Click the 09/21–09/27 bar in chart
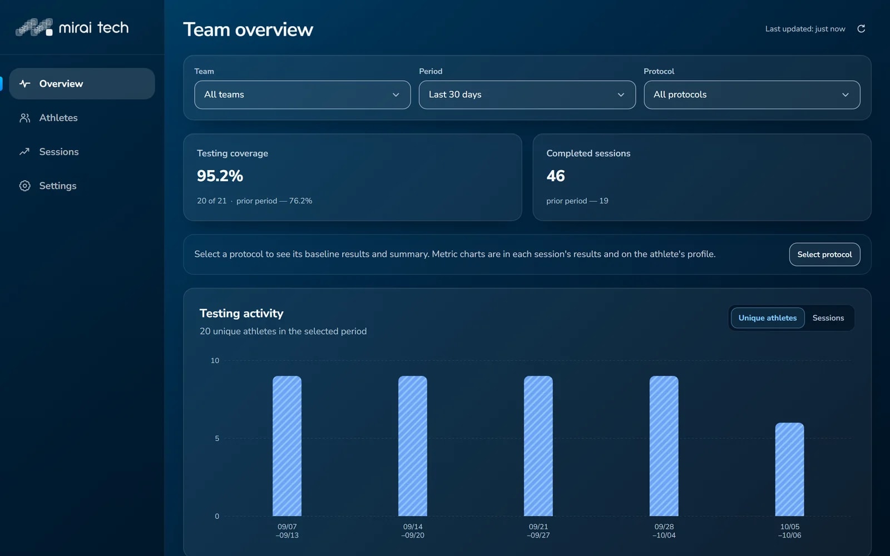The width and height of the screenshot is (890, 556). pyautogui.click(x=538, y=446)
